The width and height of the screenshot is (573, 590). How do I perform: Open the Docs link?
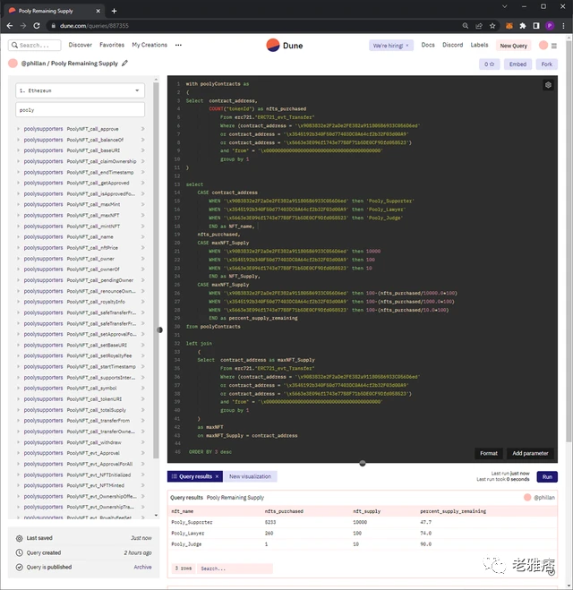coord(428,45)
